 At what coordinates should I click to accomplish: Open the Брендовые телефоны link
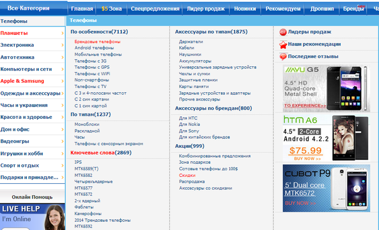point(97,42)
